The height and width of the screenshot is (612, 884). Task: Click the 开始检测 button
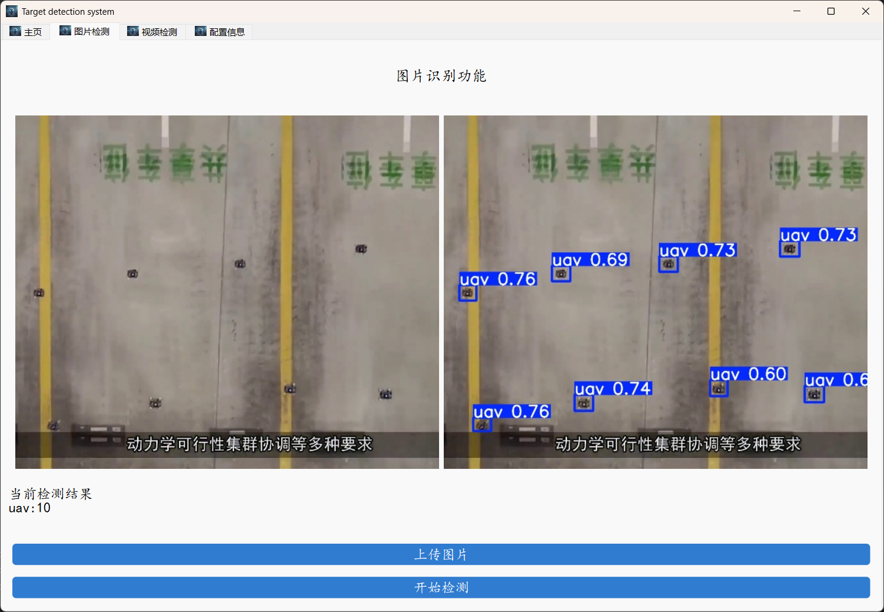point(441,587)
